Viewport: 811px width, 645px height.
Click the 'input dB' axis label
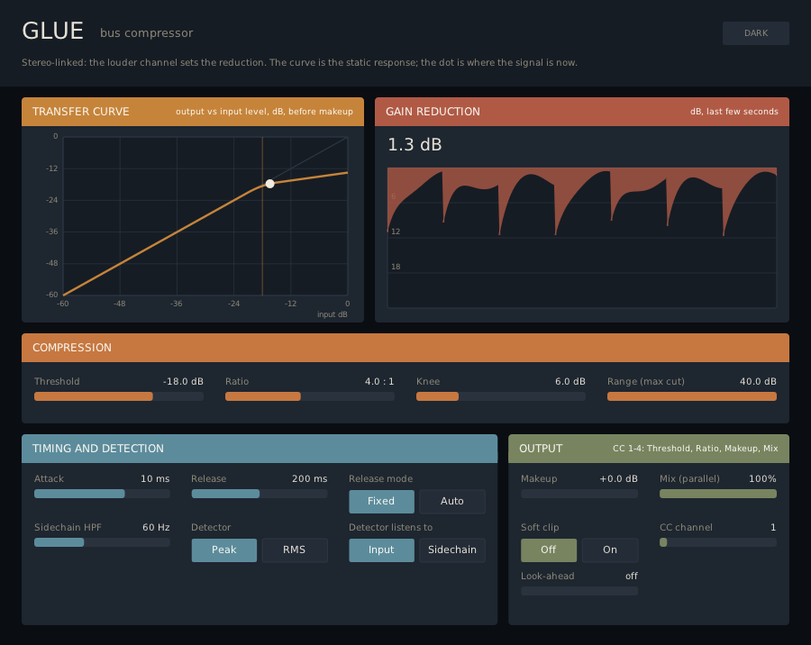point(332,314)
